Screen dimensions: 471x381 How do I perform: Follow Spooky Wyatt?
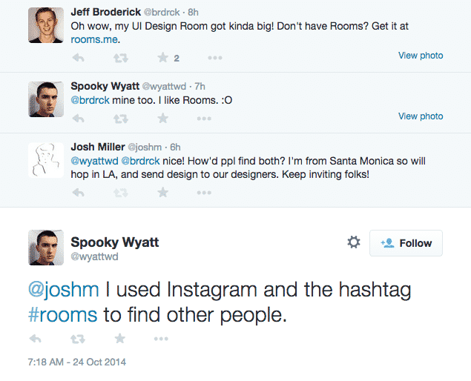(406, 243)
